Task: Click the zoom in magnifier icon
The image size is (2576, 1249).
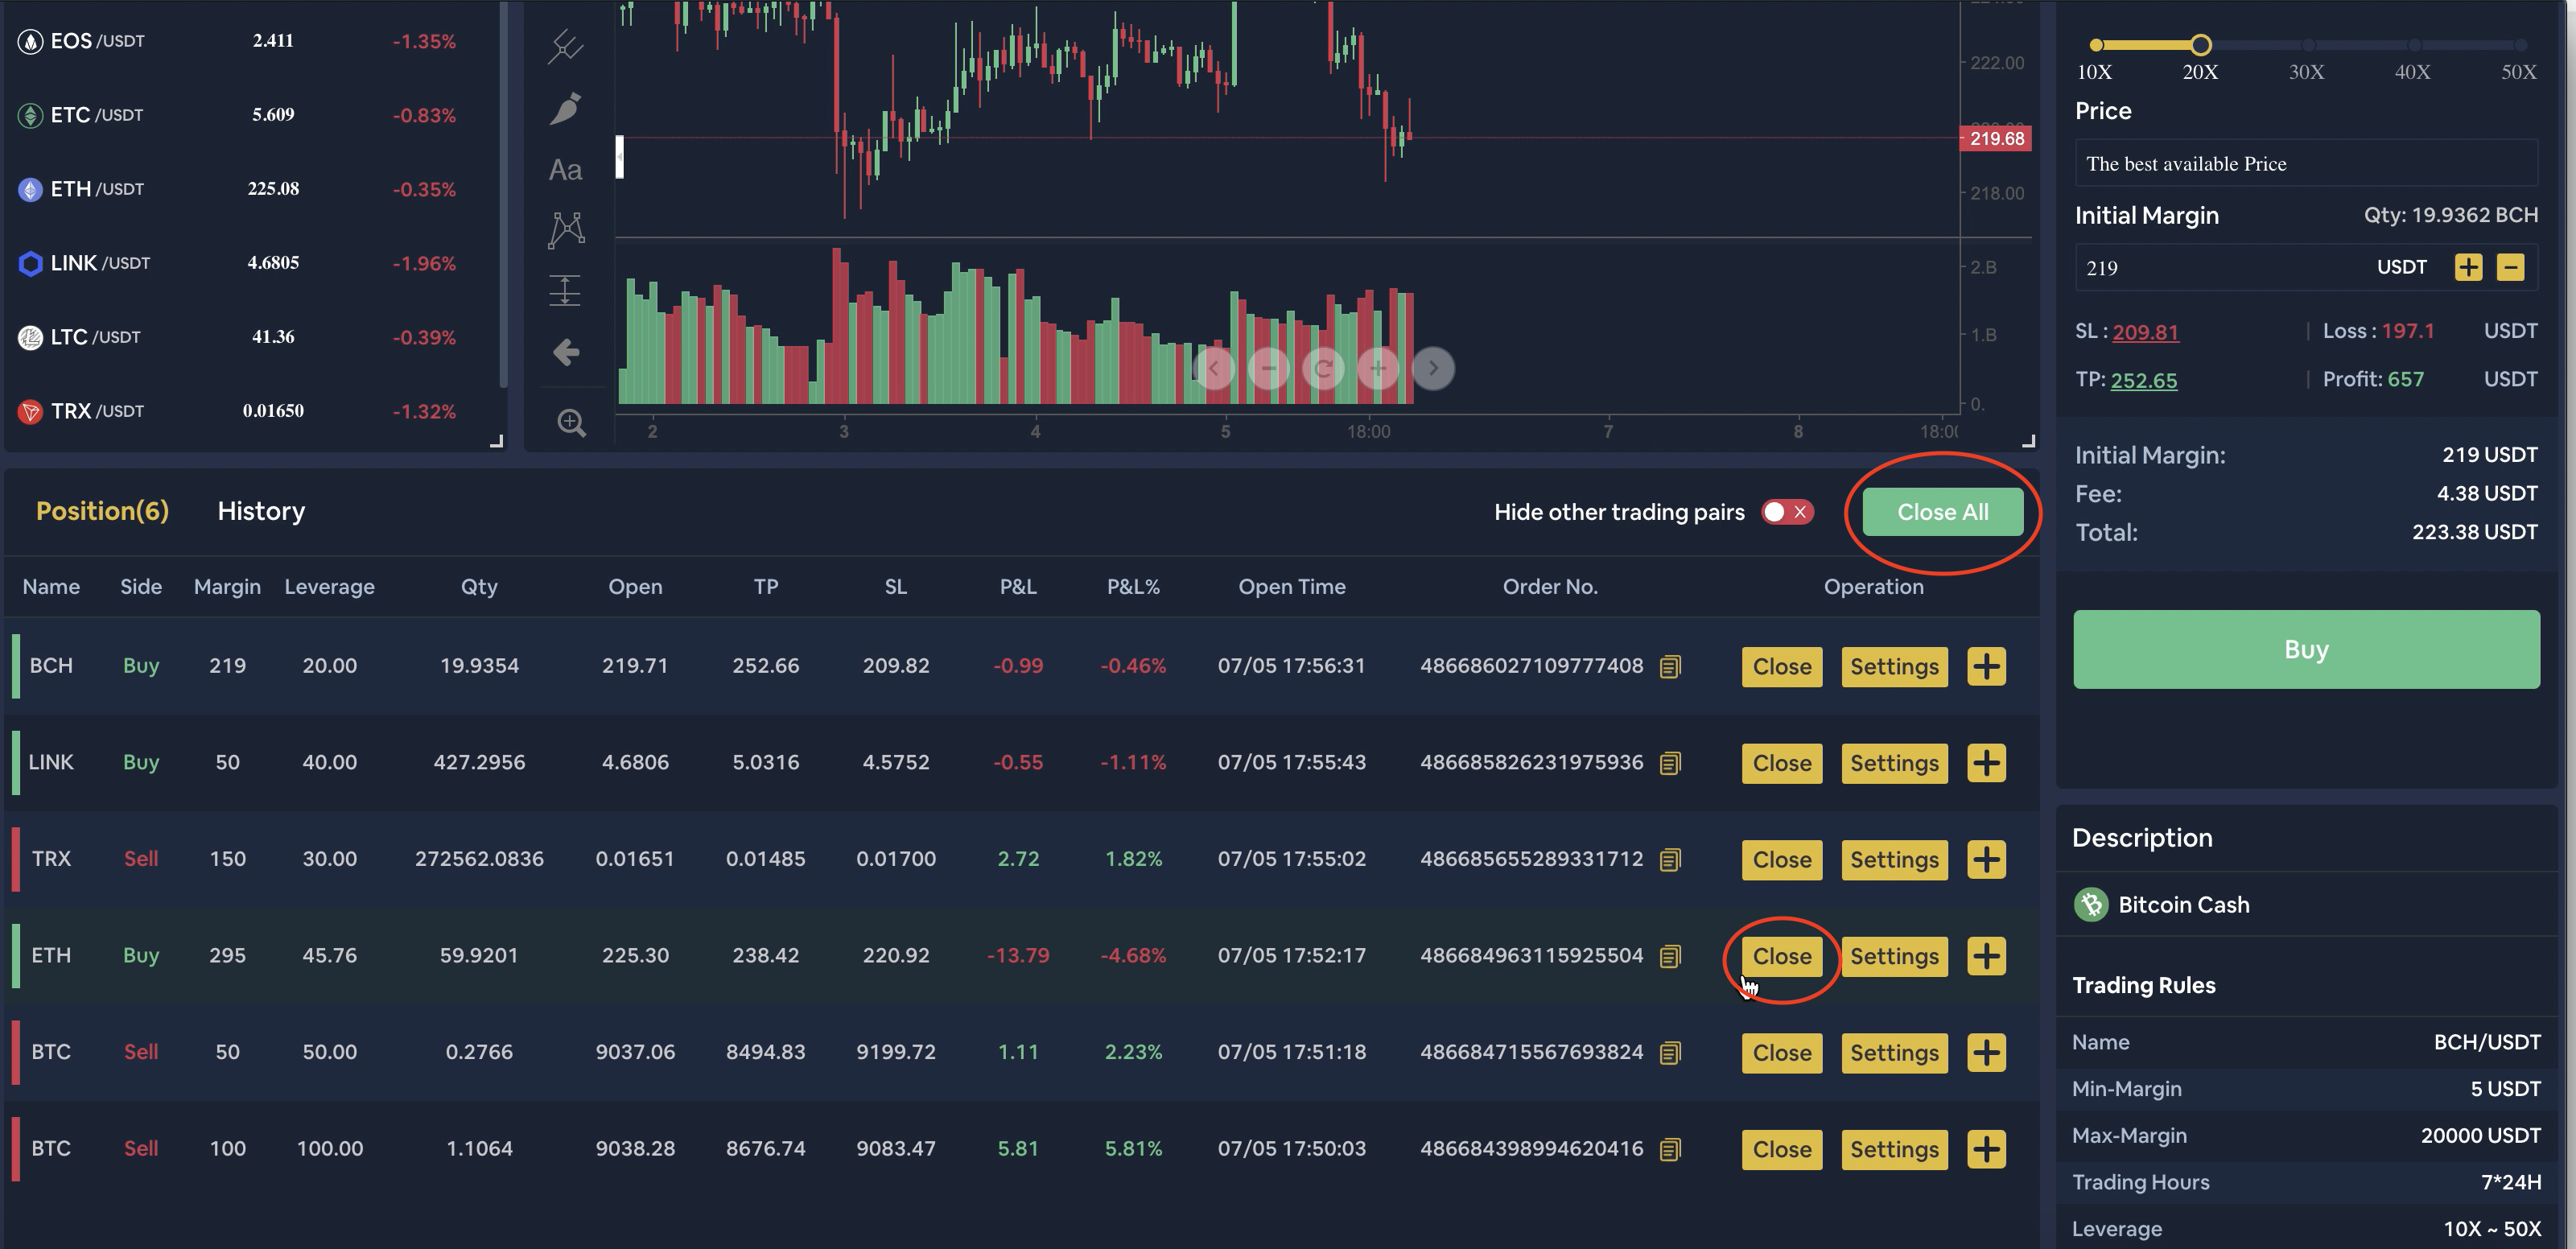Action: (x=571, y=423)
